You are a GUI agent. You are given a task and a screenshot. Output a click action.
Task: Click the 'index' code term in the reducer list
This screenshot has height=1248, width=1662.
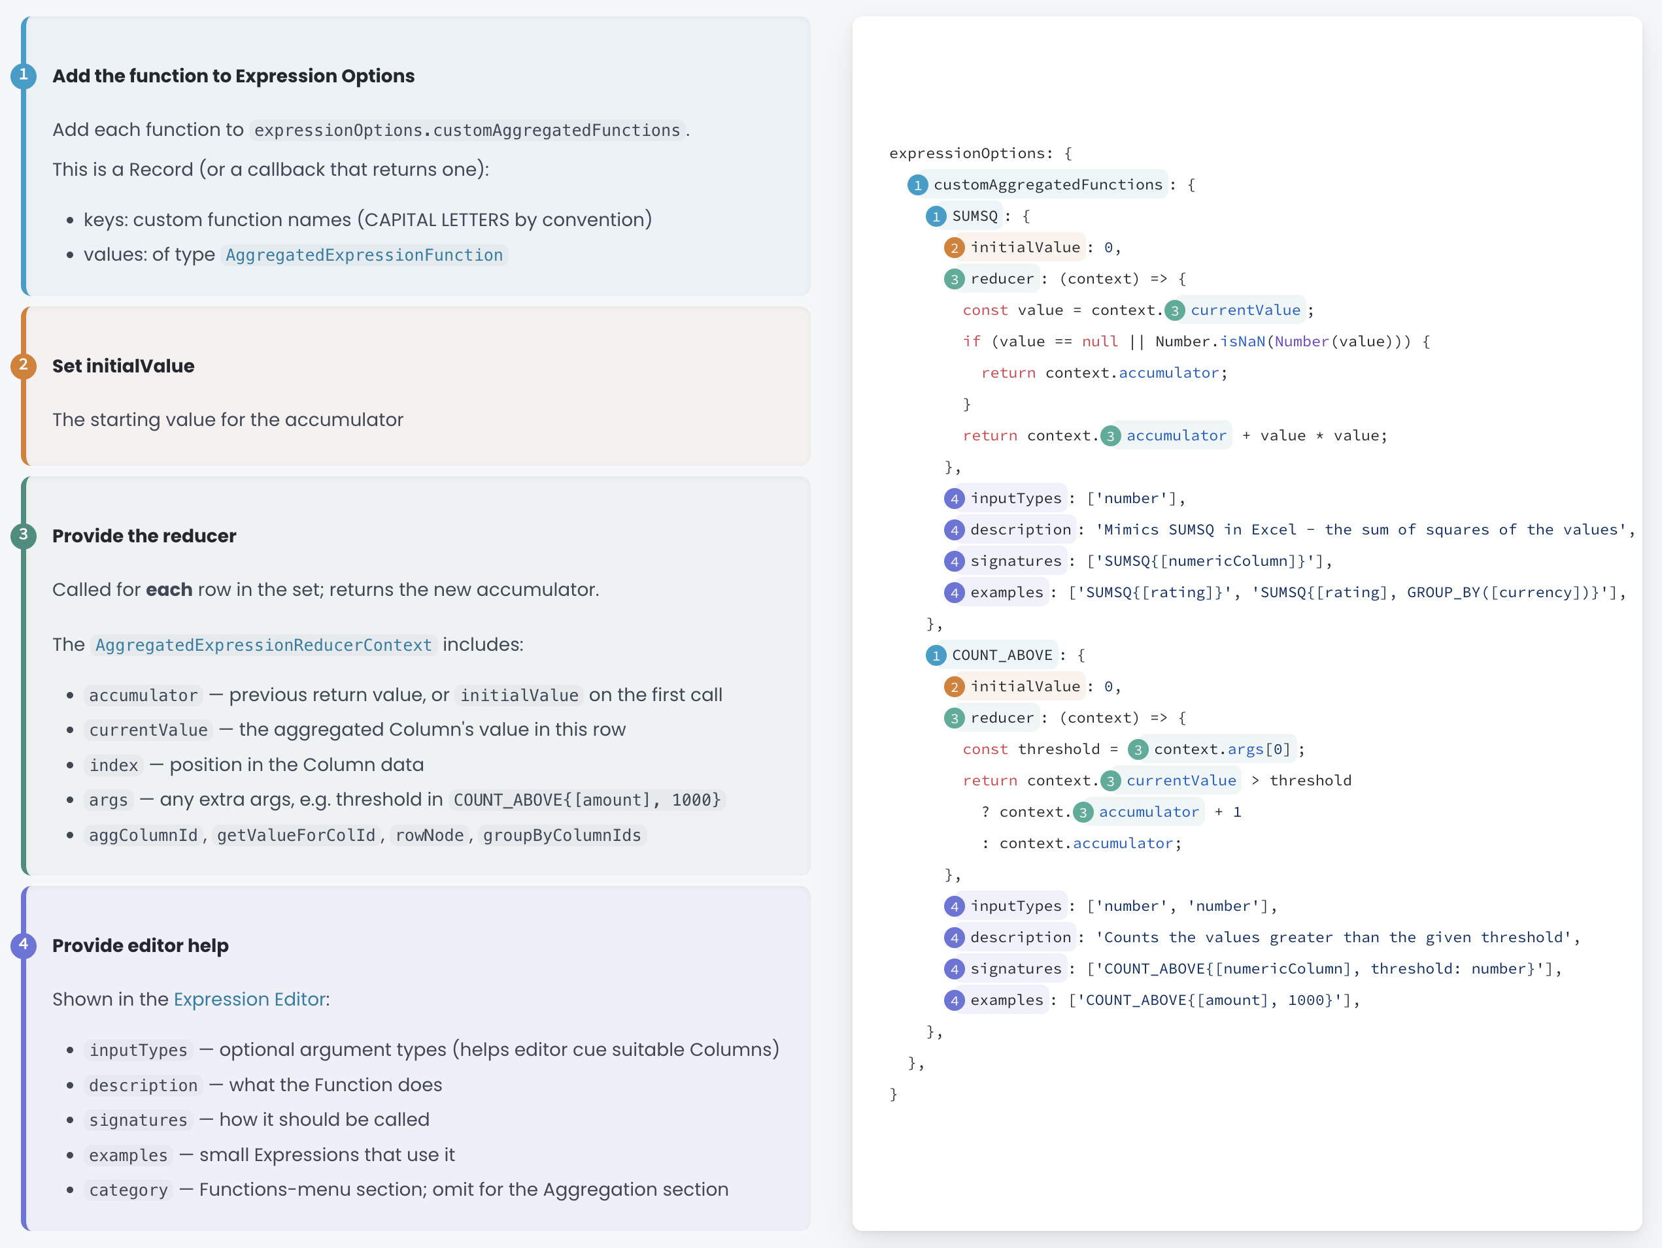click(x=114, y=765)
